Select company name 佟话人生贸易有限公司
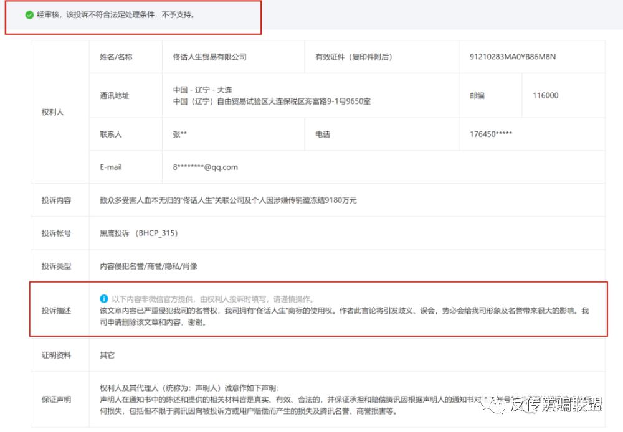Screen dimensions: 623x432 click(x=209, y=57)
